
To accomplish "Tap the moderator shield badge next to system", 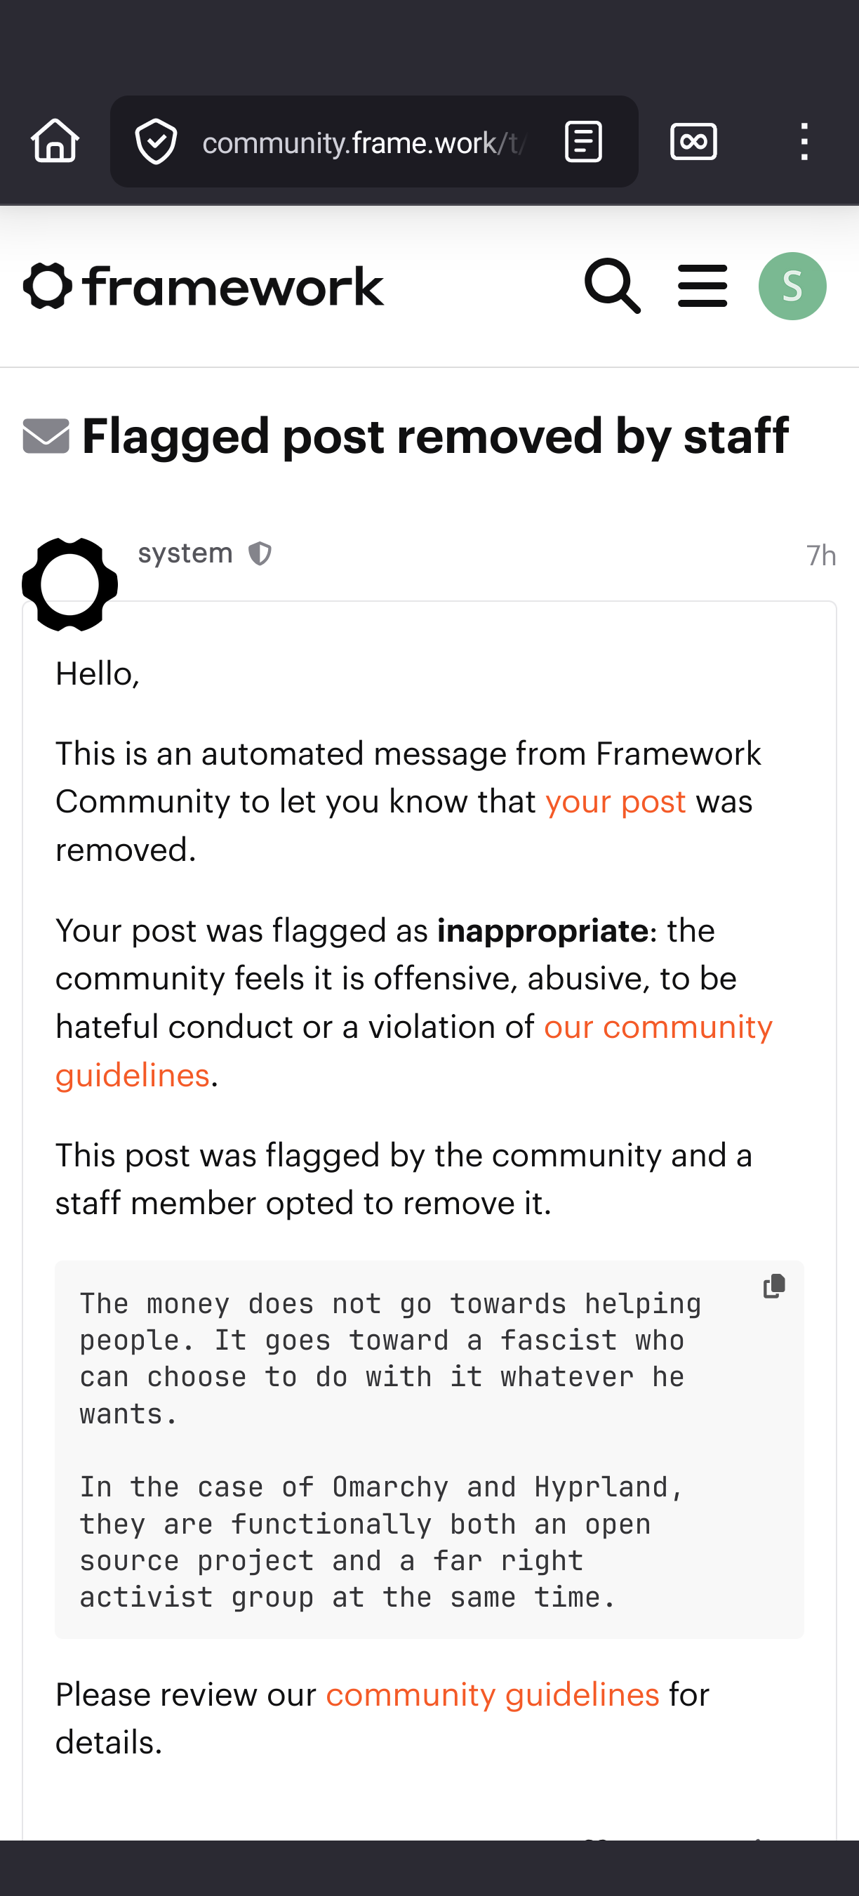I will pyautogui.click(x=260, y=553).
